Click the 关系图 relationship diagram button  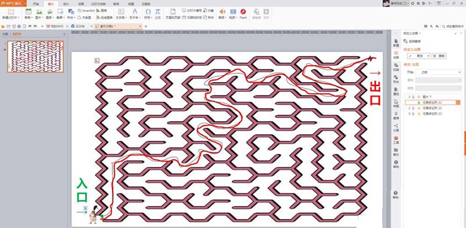point(84,17)
